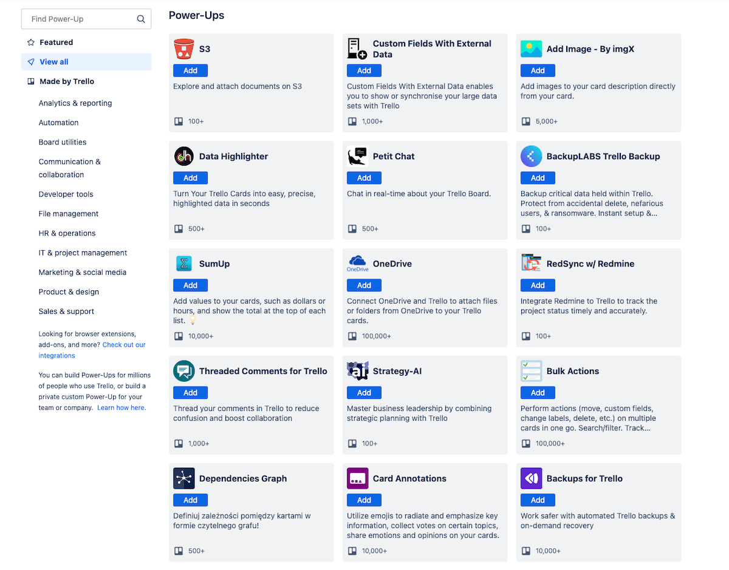
Task: Add the RedSync w/ Redmine Power-Up
Action: click(538, 285)
